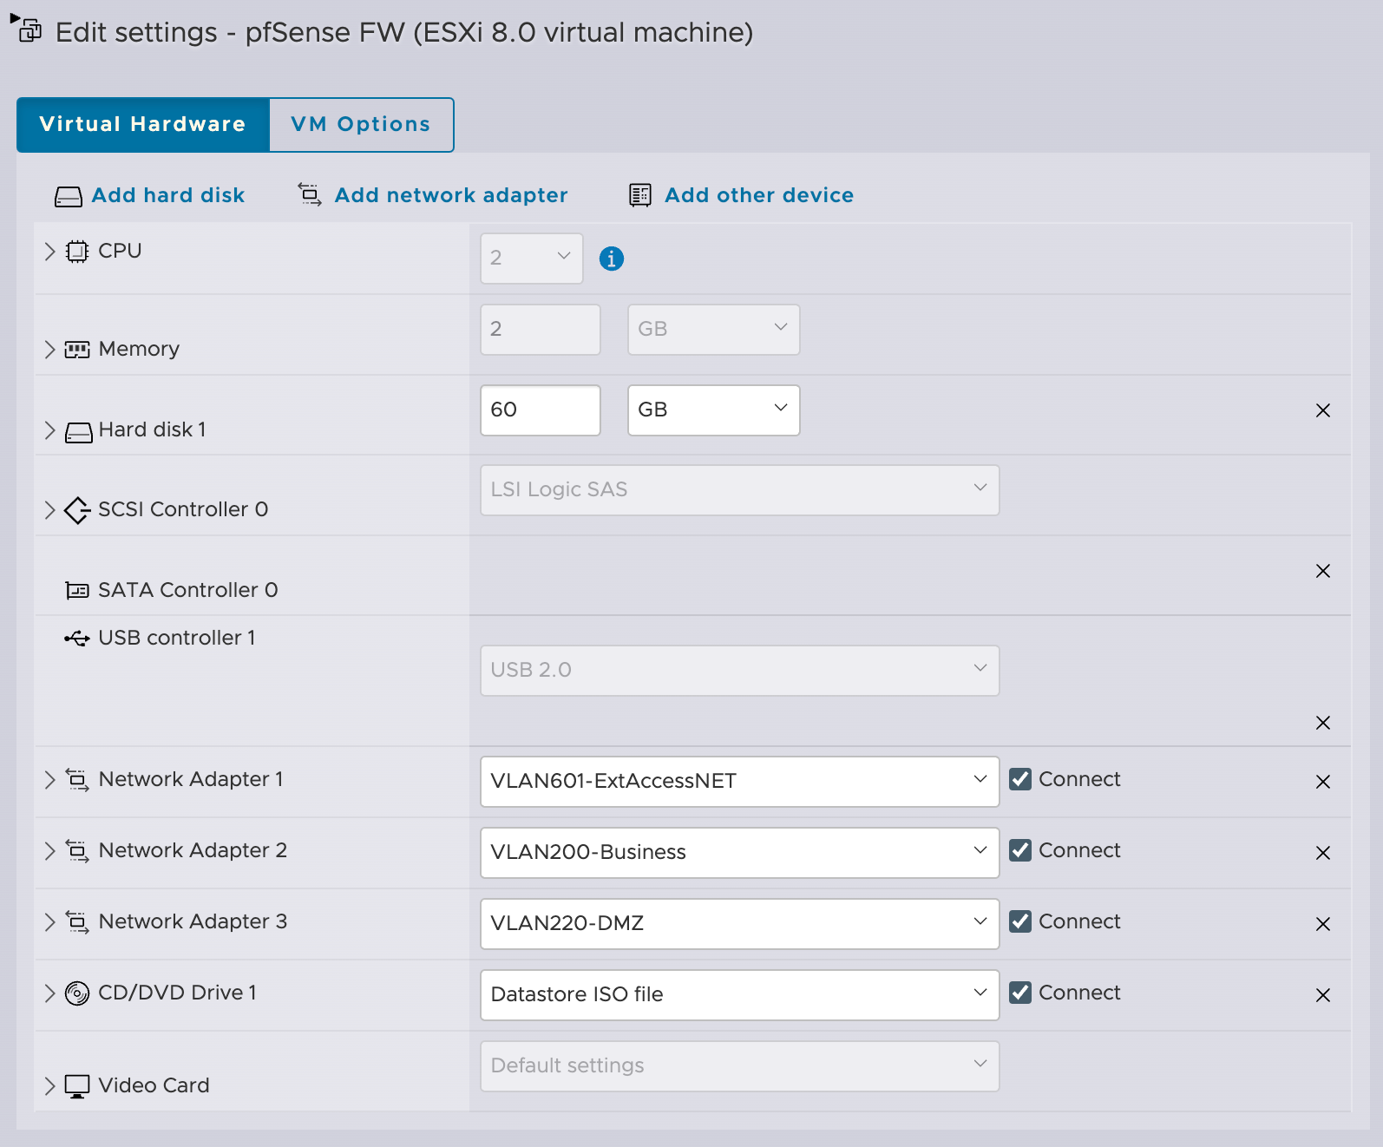Expand the Network Adapter 2 row
The image size is (1383, 1147).
pos(49,851)
